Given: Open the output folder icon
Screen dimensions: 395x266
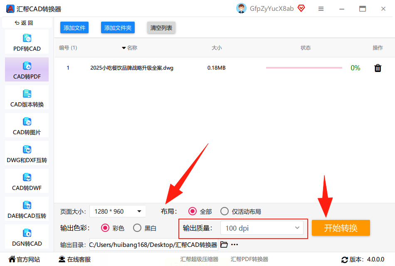Looking at the screenshot, I should 224,244.
